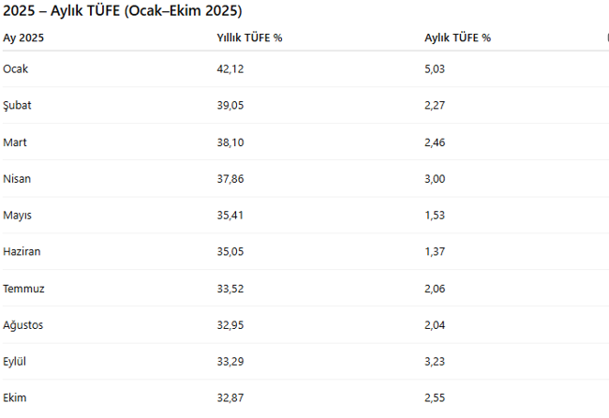Click the "Ay 2025" column header

coord(23,38)
